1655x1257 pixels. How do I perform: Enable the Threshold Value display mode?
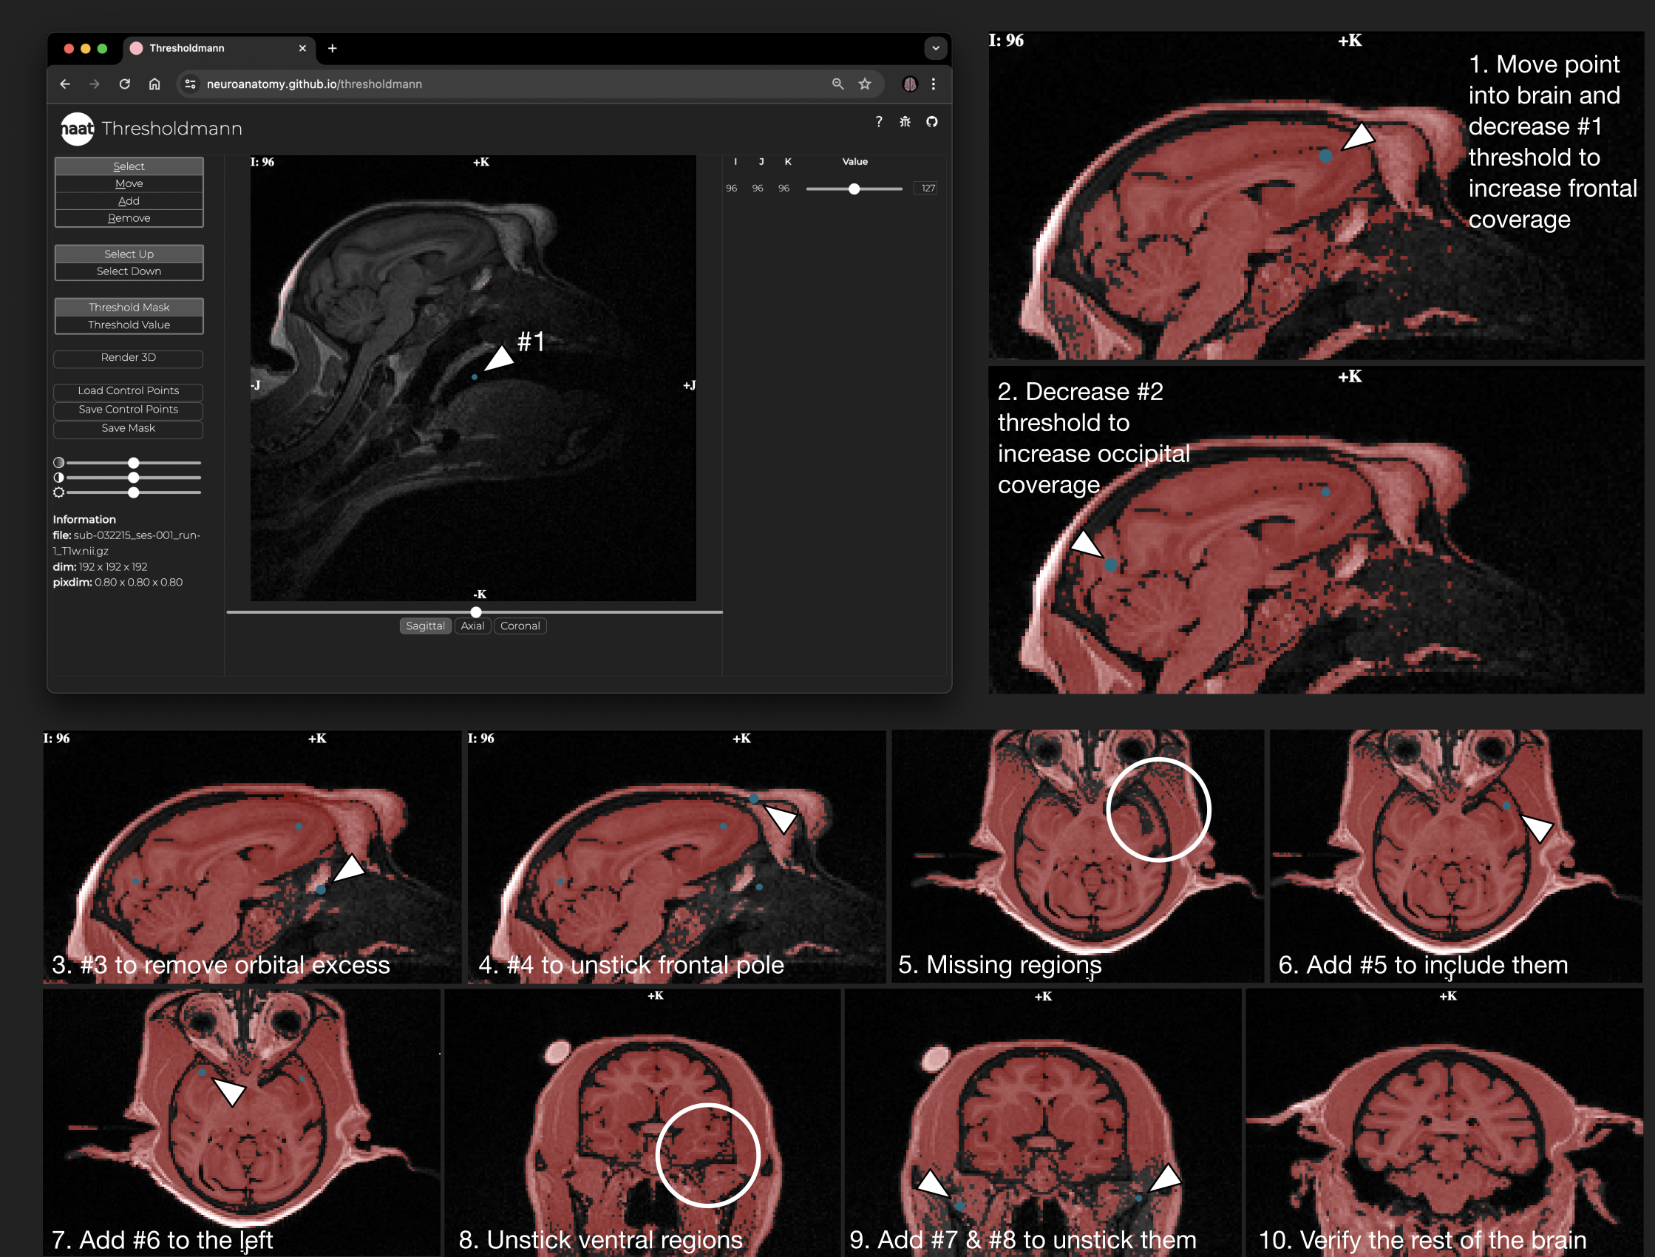[129, 325]
